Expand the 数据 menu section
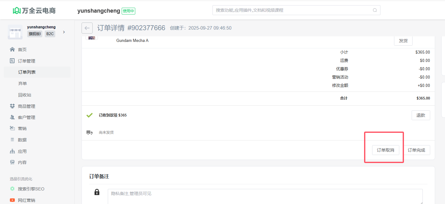The height and width of the screenshot is (204, 445). click(x=22, y=140)
